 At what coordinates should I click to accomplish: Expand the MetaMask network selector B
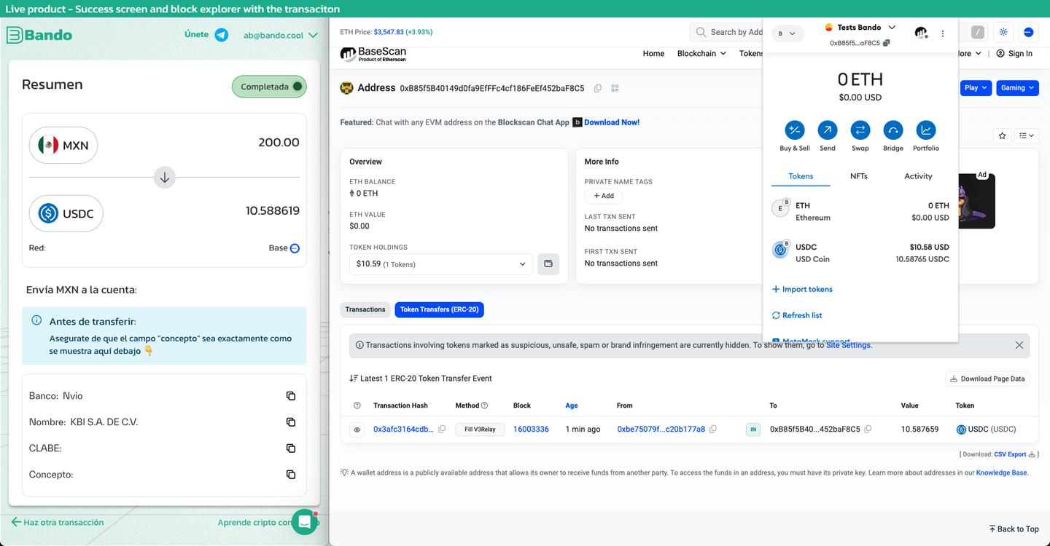pyautogui.click(x=788, y=33)
